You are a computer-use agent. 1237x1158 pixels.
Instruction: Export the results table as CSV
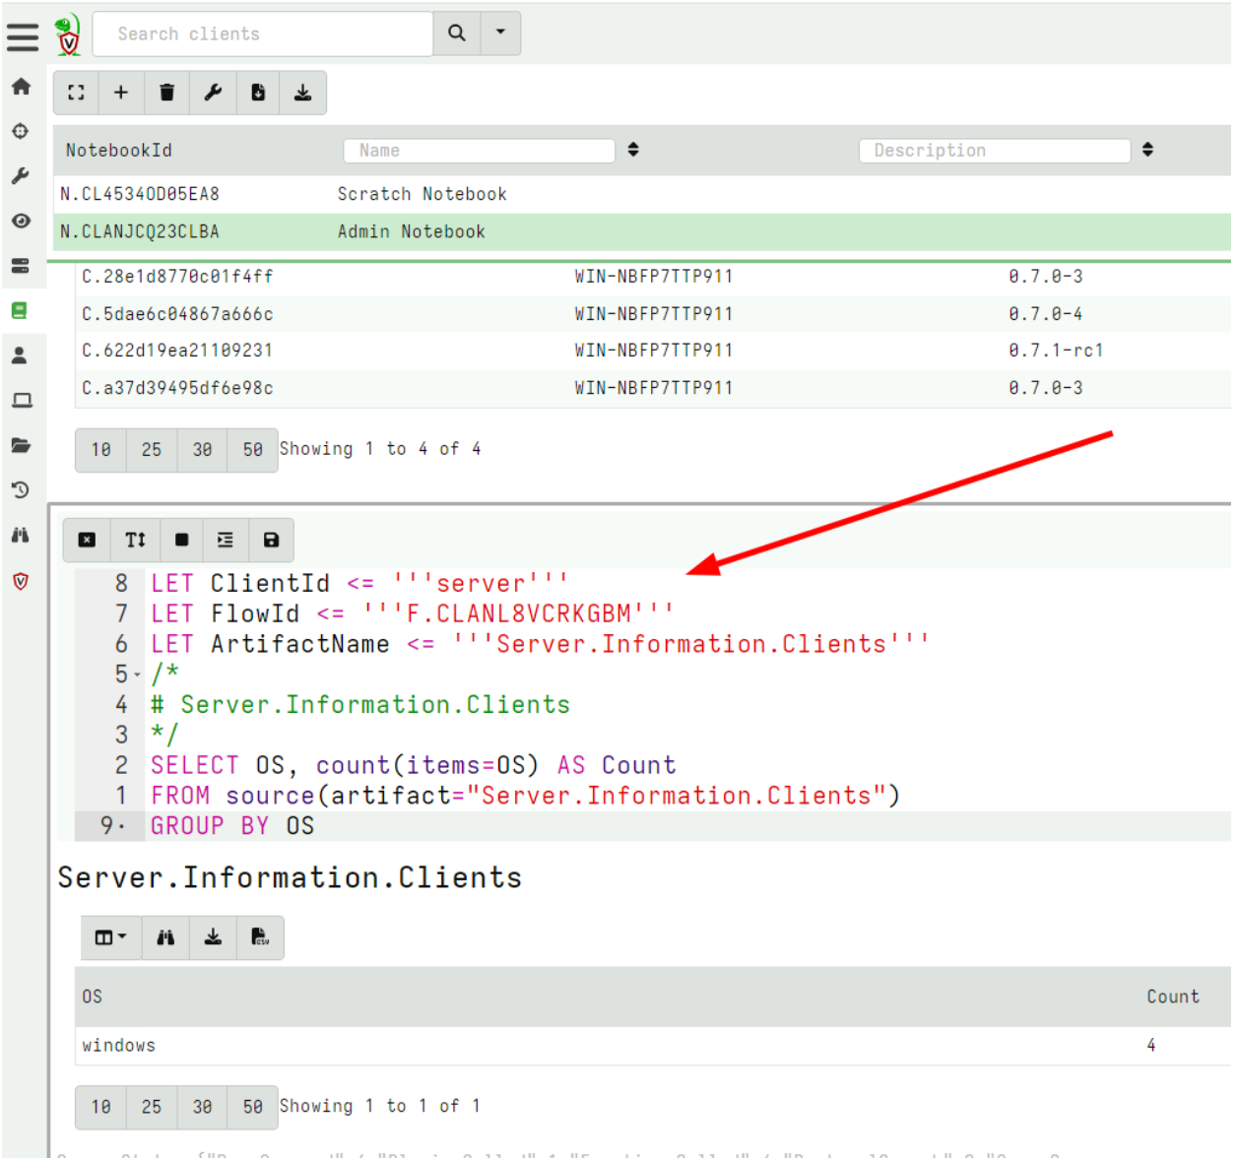click(x=260, y=937)
